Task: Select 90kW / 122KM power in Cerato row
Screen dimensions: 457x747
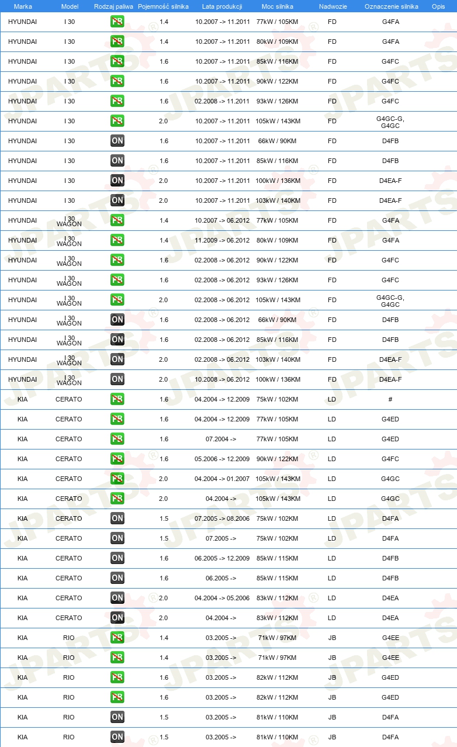Action: tap(277, 459)
